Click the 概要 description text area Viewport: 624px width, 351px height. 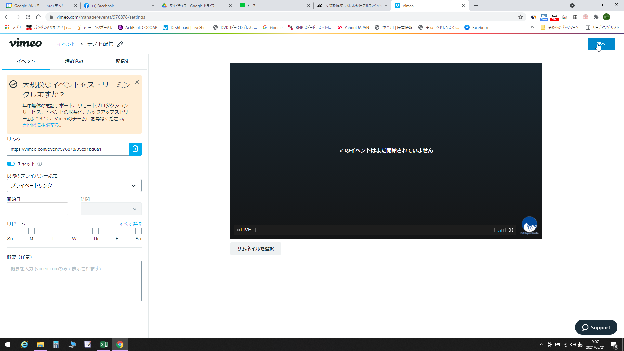74,281
